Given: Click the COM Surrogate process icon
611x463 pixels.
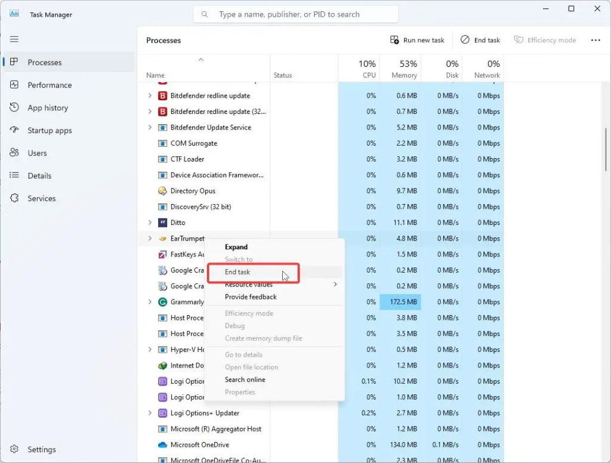Looking at the screenshot, I should click(162, 143).
